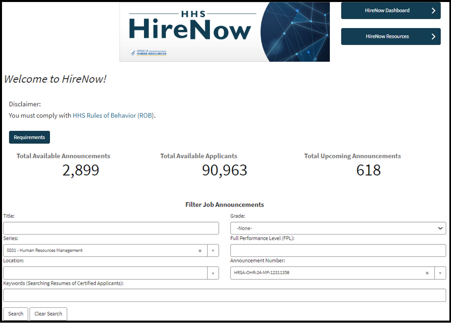This screenshot has height=323, width=451.
Task: Click the Office of Human Resources logo
Action: point(148,52)
